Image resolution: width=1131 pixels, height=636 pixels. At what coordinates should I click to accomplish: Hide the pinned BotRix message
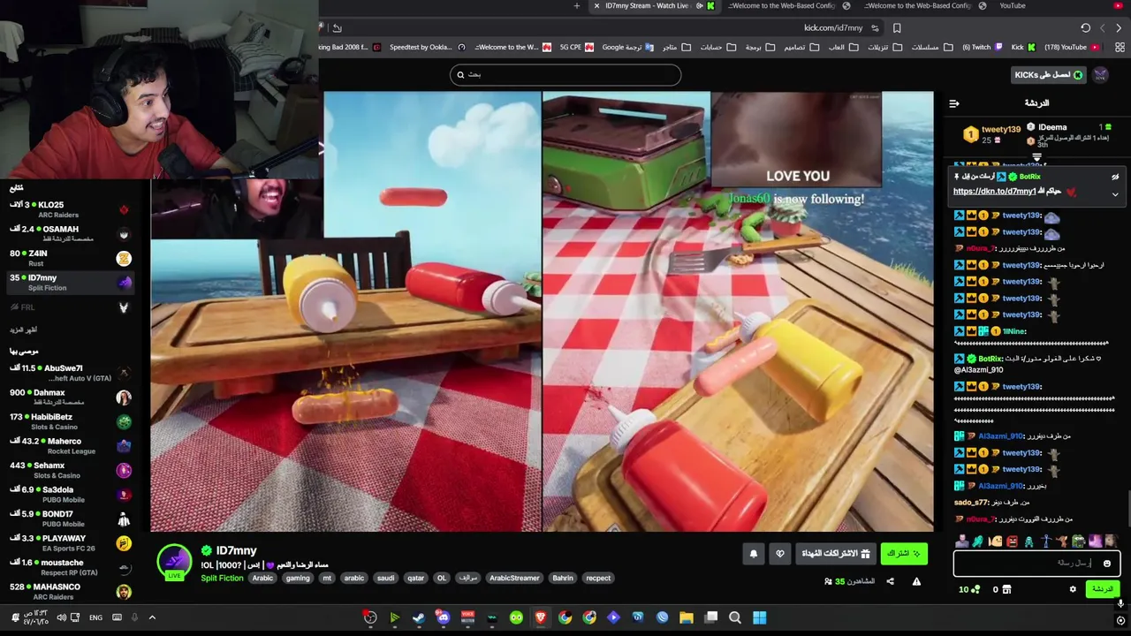click(1115, 177)
